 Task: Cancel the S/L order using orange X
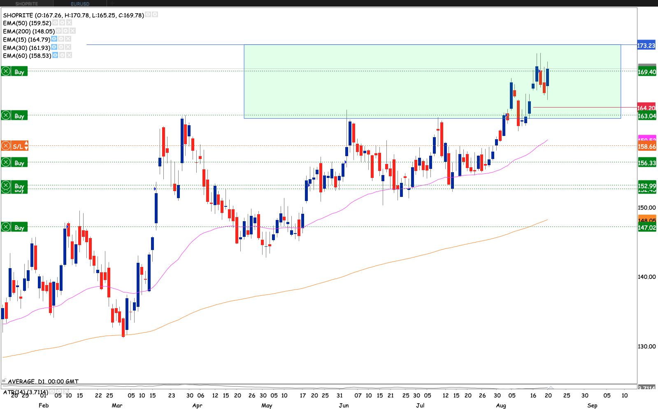6,146
